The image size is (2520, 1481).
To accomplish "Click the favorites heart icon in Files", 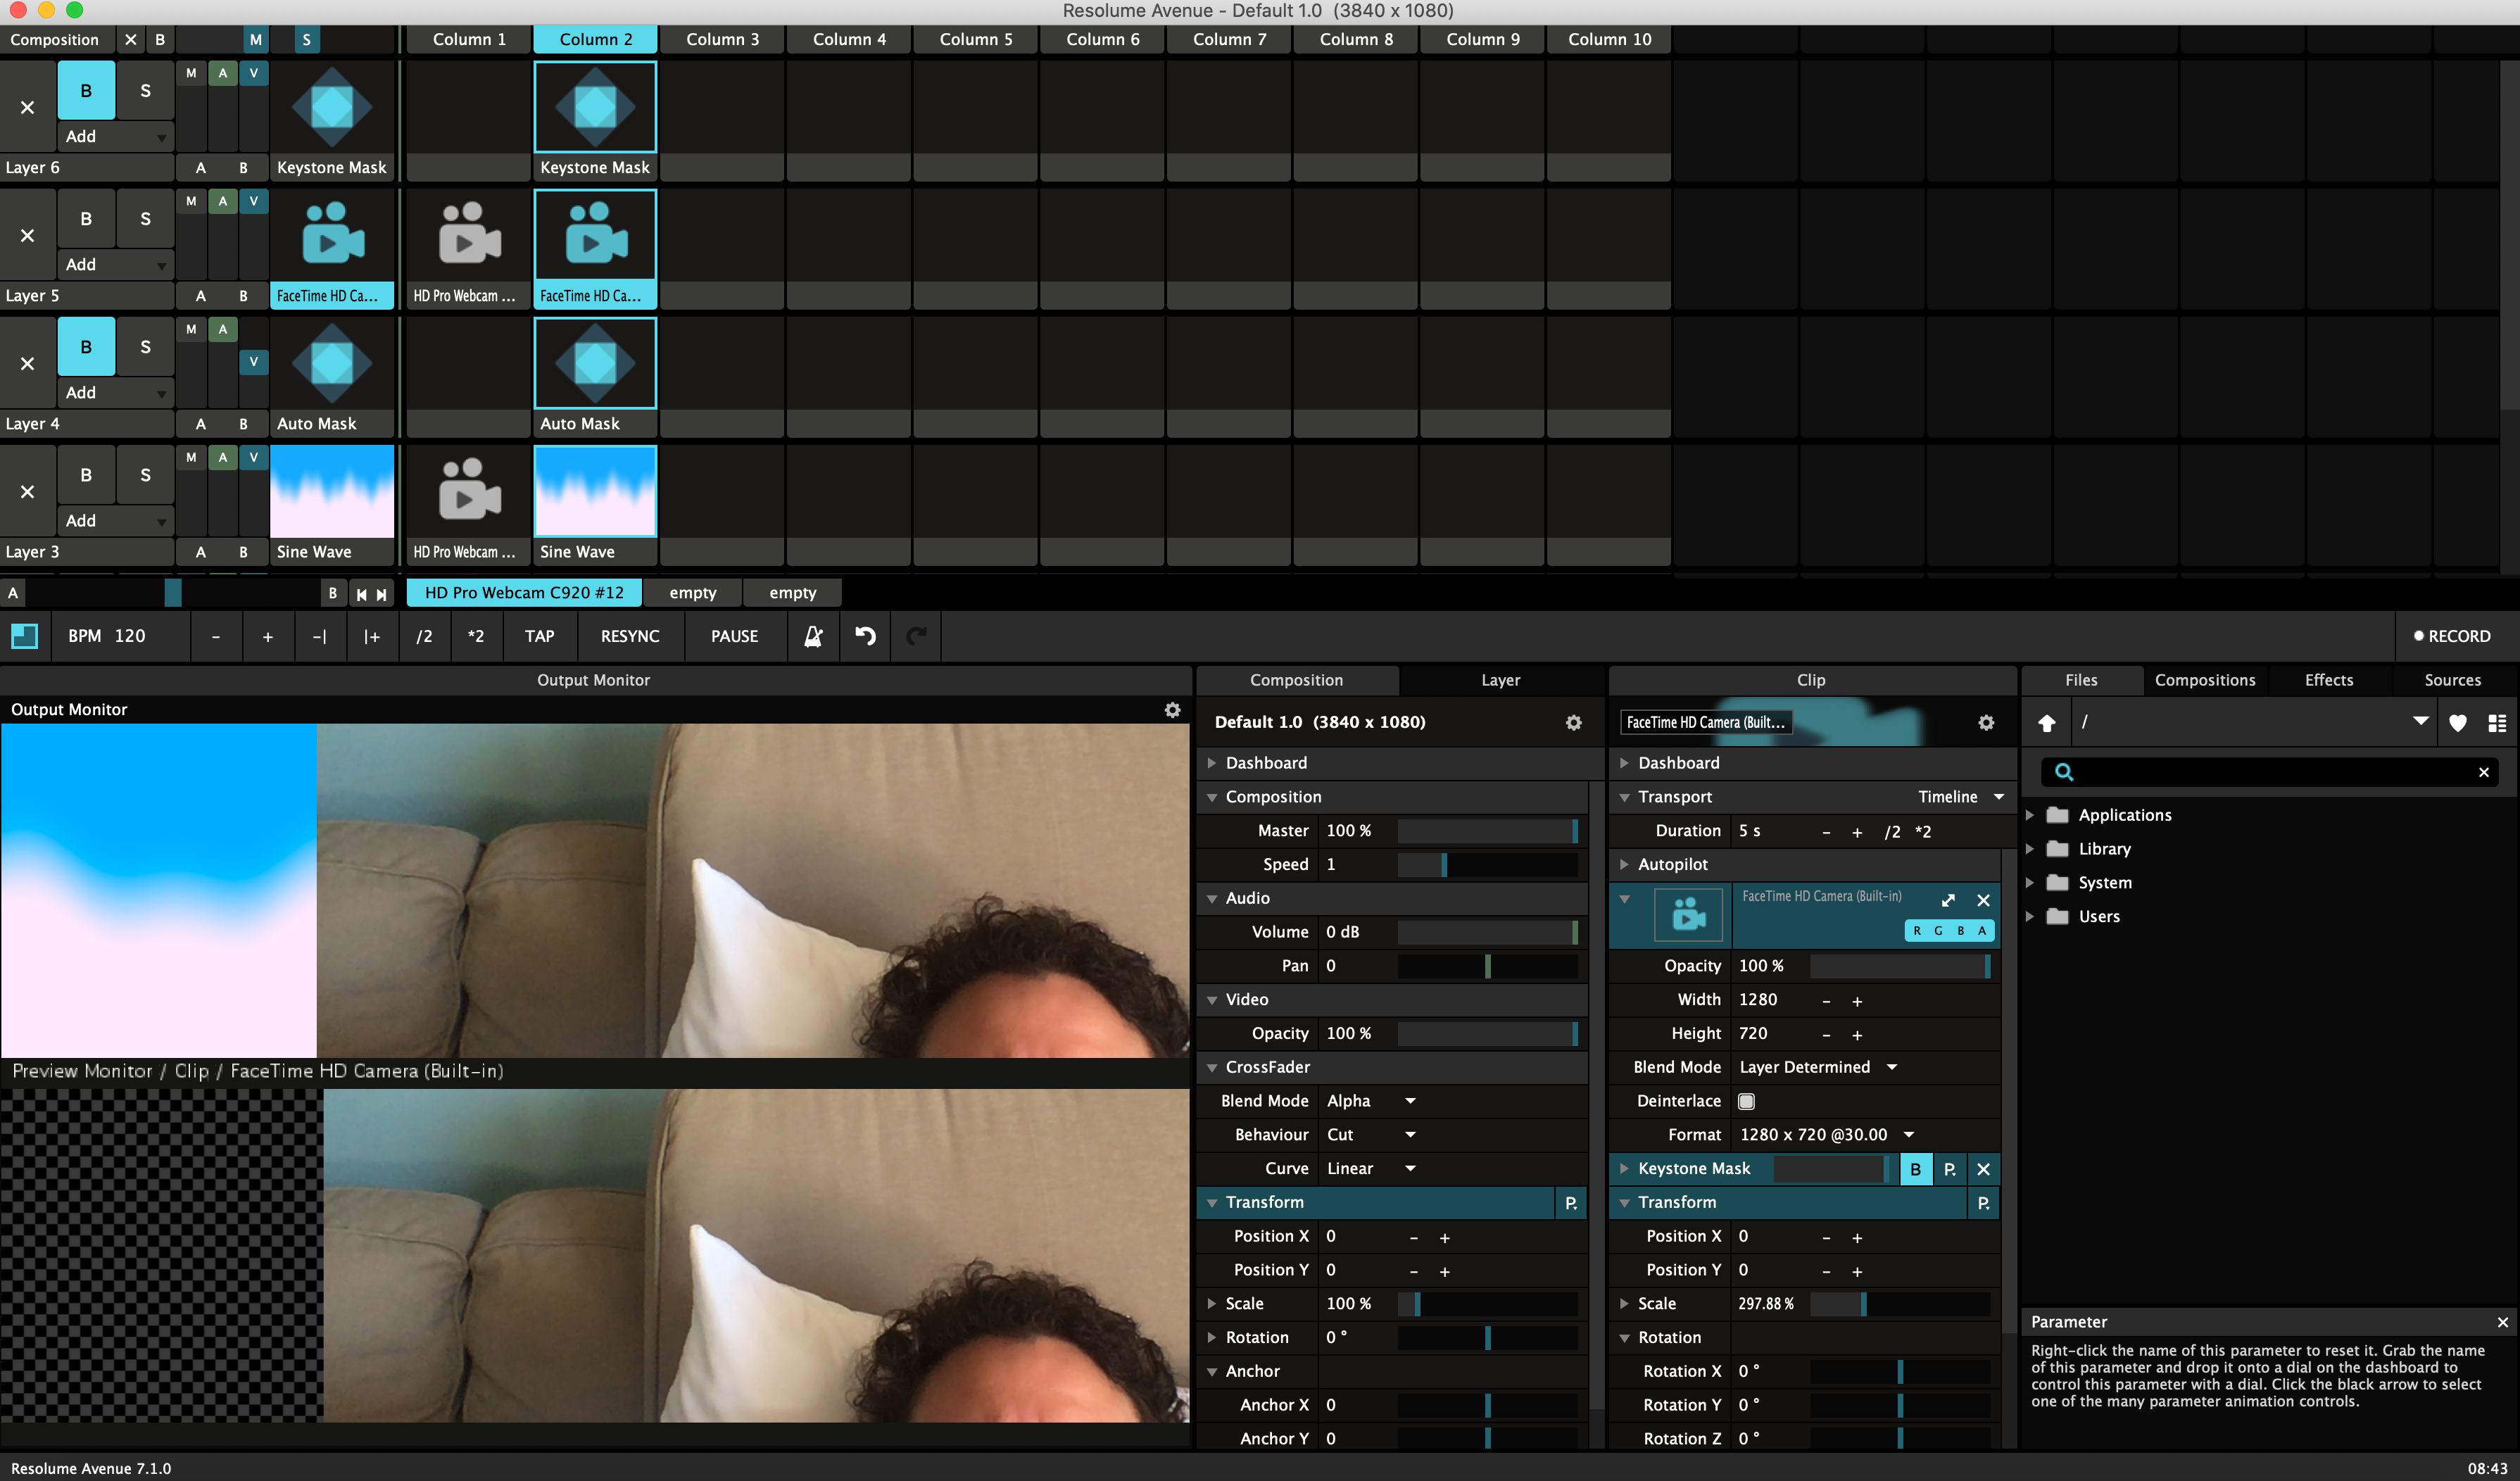I will [x=2457, y=722].
